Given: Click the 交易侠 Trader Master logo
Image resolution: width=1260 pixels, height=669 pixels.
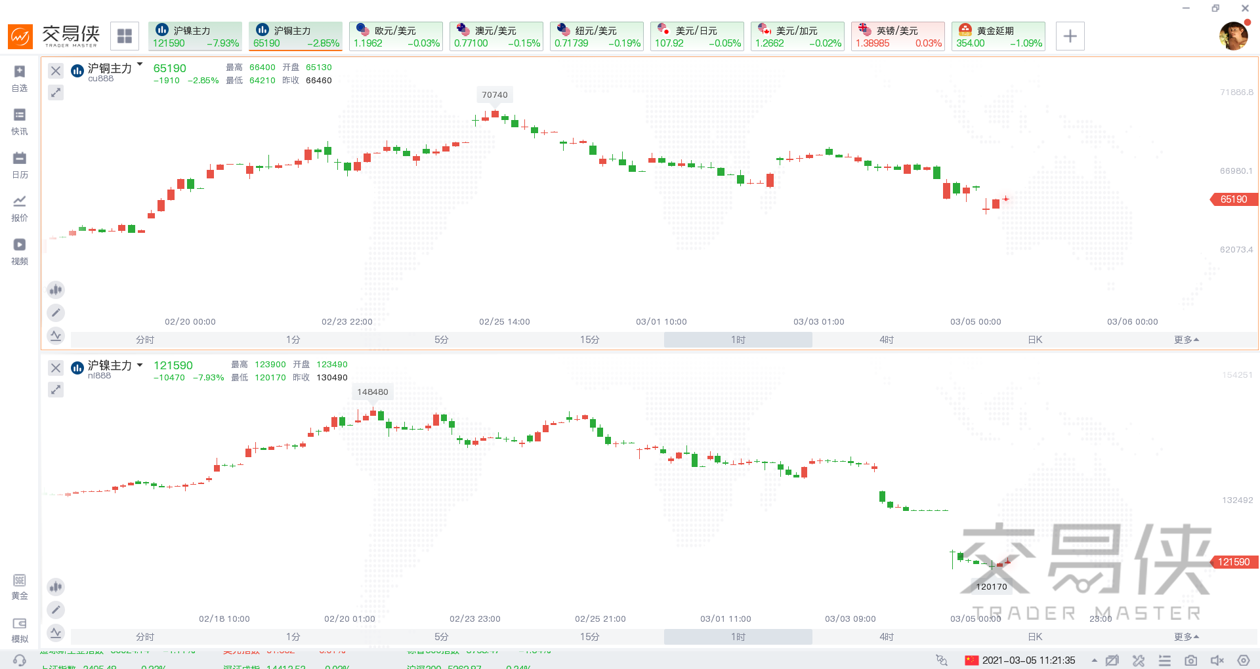Looking at the screenshot, I should pyautogui.click(x=54, y=36).
